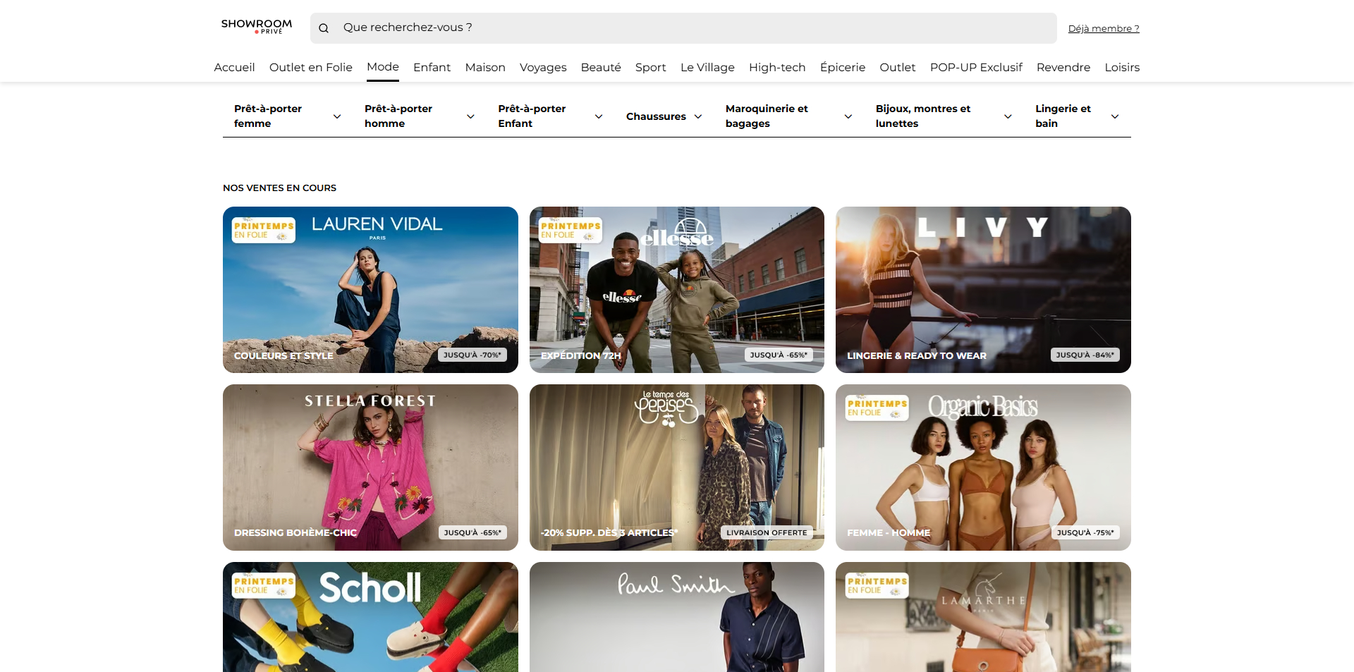Open the Maison tab
This screenshot has width=1354, height=672.
[x=485, y=68]
